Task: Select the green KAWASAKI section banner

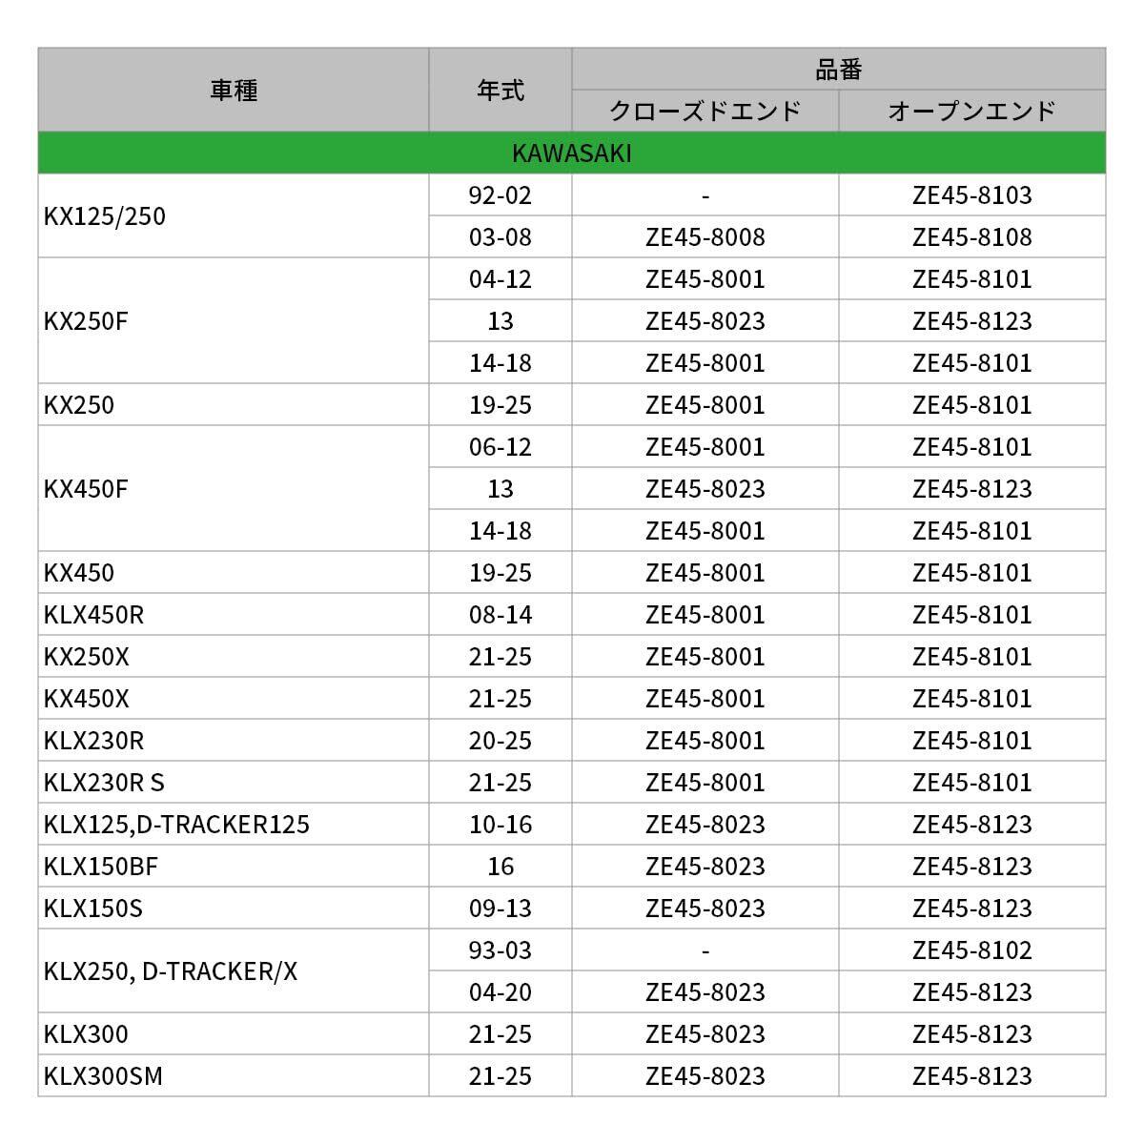Action: pyautogui.click(x=572, y=153)
